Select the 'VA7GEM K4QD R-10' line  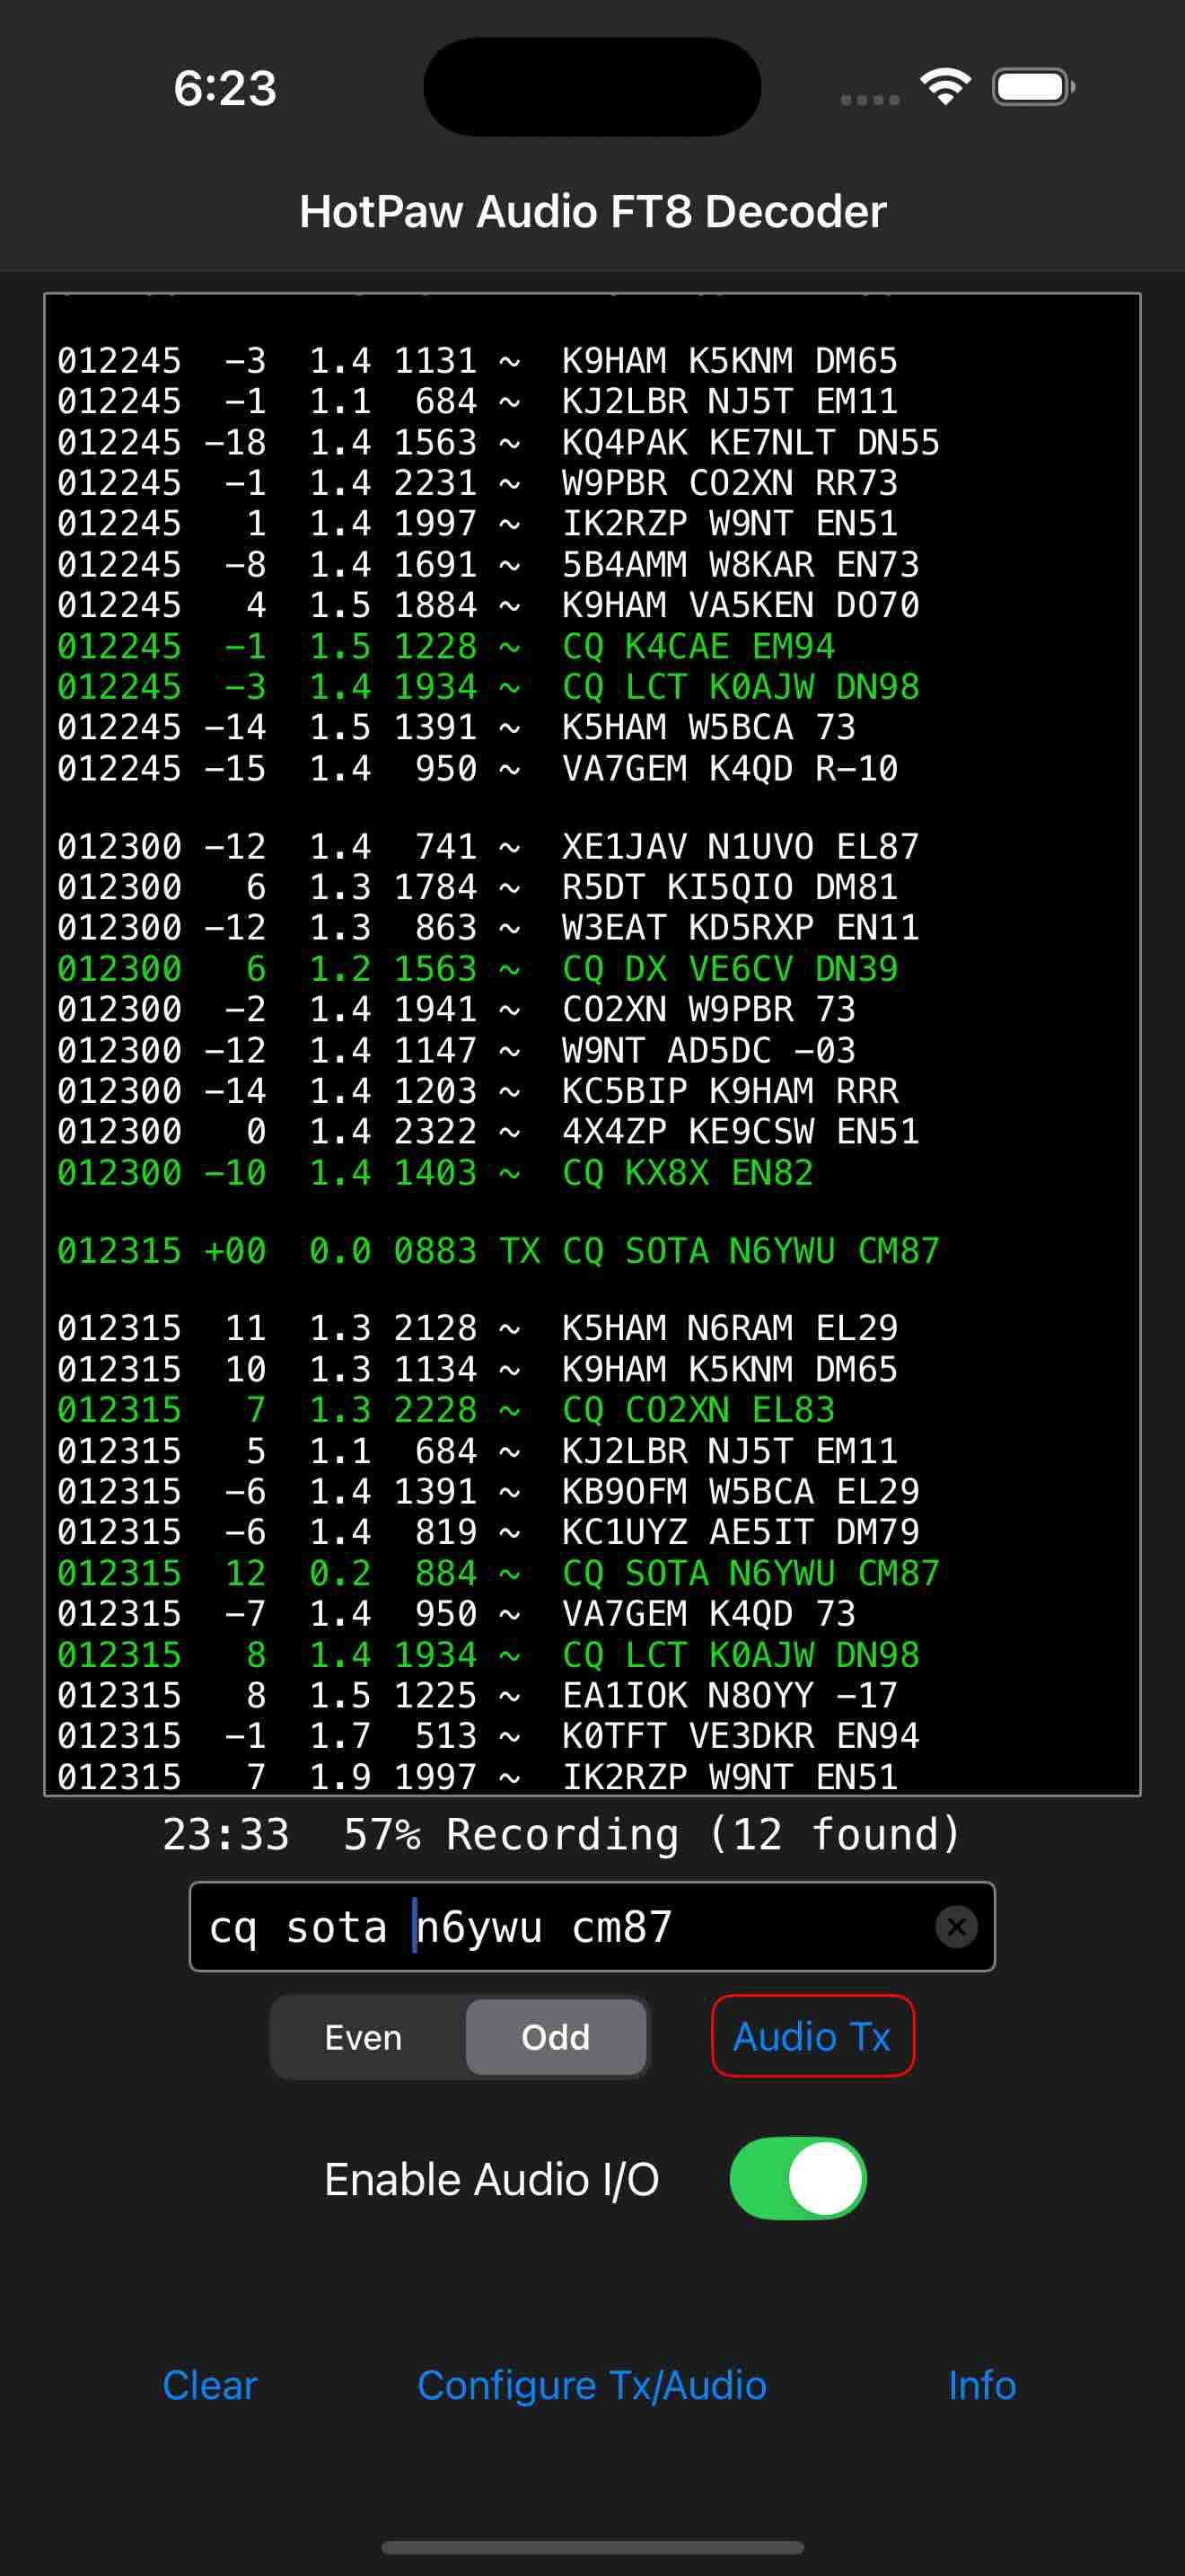[x=478, y=768]
